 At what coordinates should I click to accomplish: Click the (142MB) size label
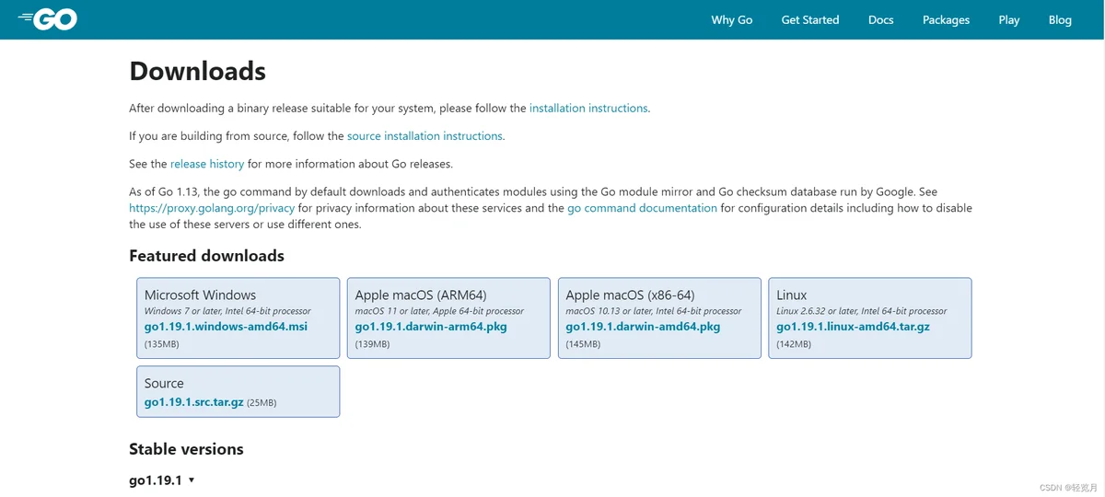coord(794,344)
